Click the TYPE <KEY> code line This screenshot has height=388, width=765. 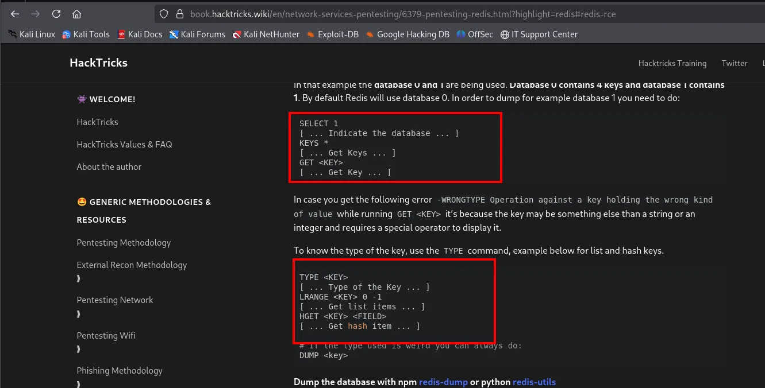click(324, 277)
